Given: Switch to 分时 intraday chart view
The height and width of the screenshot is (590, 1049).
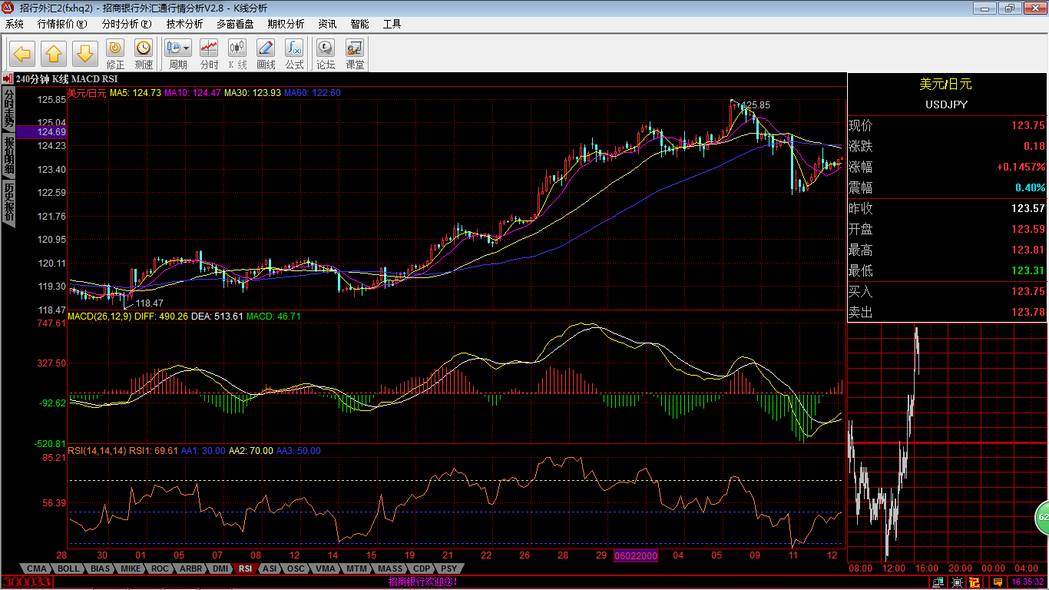Looking at the screenshot, I should coord(209,53).
